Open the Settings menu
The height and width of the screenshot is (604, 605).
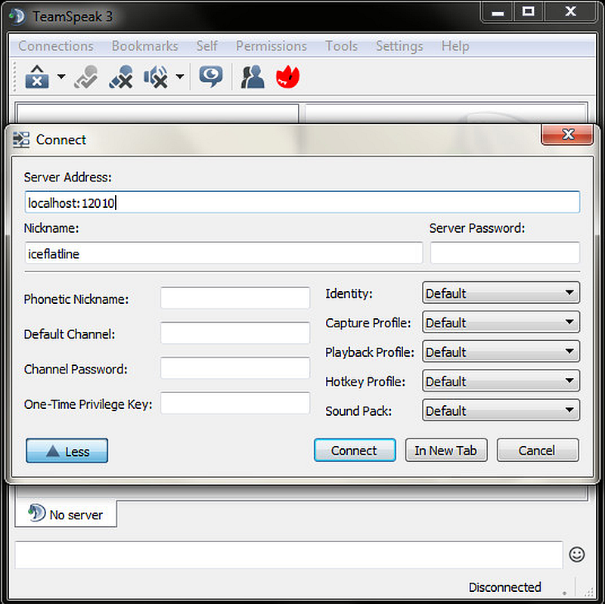400,46
